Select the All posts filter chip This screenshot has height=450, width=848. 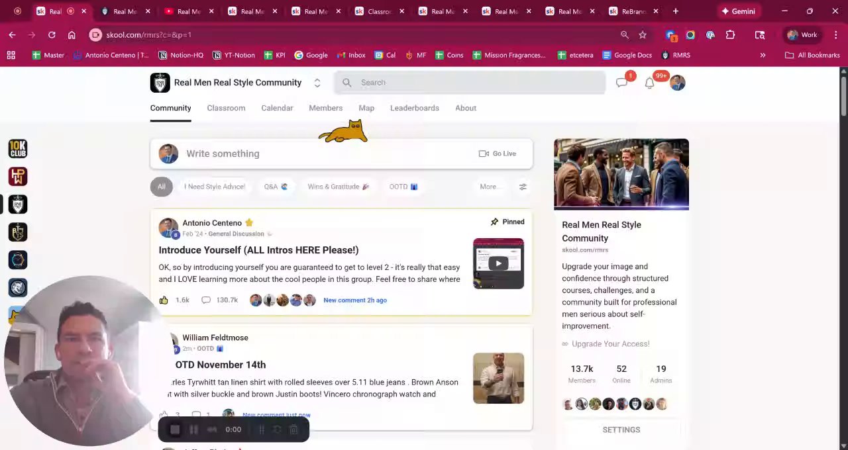coord(162,187)
